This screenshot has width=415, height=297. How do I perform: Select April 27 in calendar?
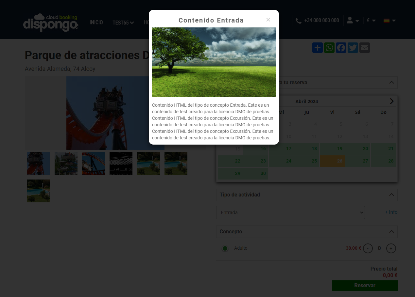point(358,161)
